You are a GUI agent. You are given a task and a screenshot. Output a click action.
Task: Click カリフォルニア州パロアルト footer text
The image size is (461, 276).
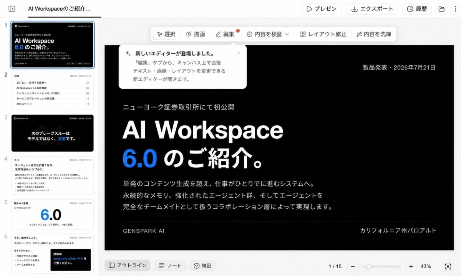pyautogui.click(x=398, y=231)
